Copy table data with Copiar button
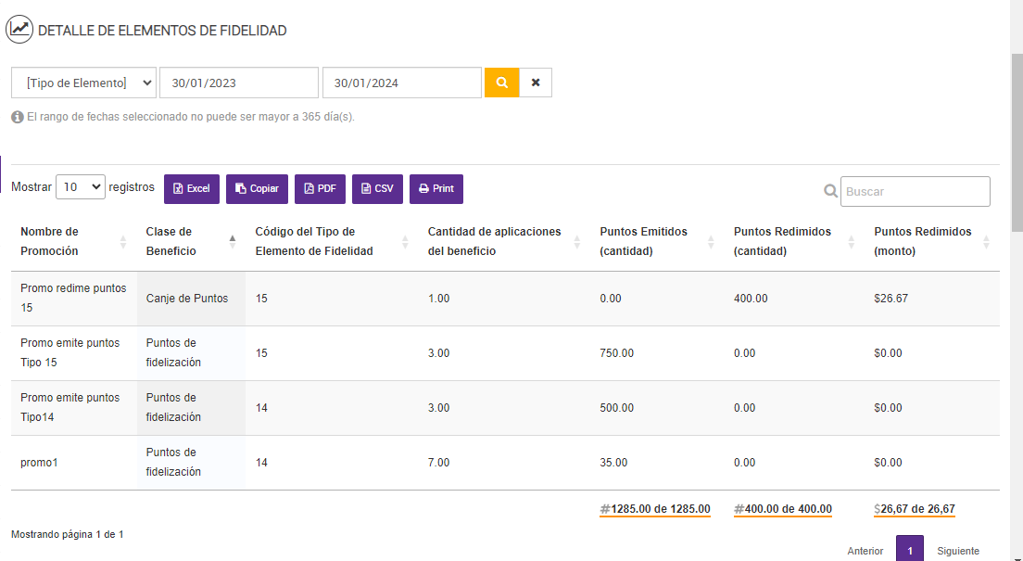 (257, 189)
